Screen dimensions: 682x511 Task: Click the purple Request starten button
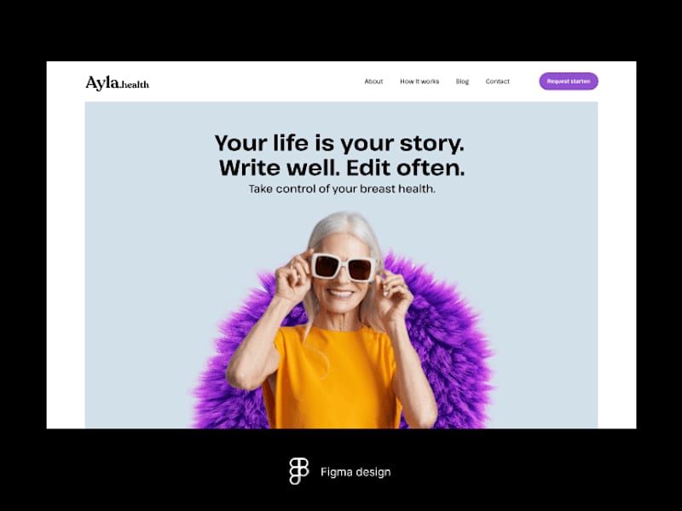(569, 81)
